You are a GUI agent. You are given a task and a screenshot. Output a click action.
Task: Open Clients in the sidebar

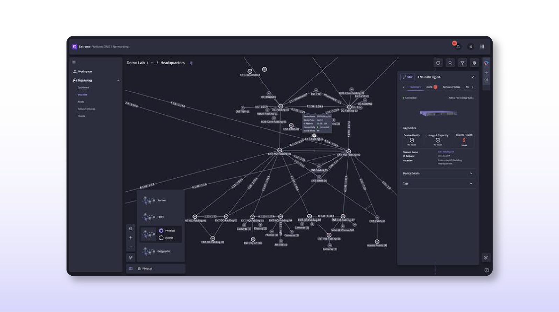pos(81,116)
